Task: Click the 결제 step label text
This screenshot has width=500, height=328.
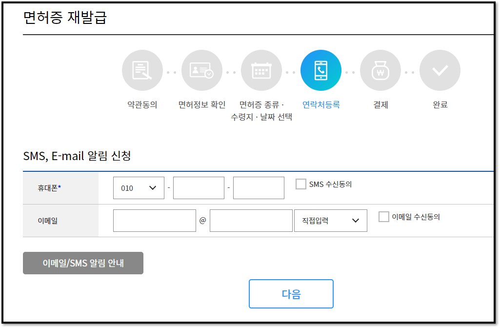Action: (380, 104)
